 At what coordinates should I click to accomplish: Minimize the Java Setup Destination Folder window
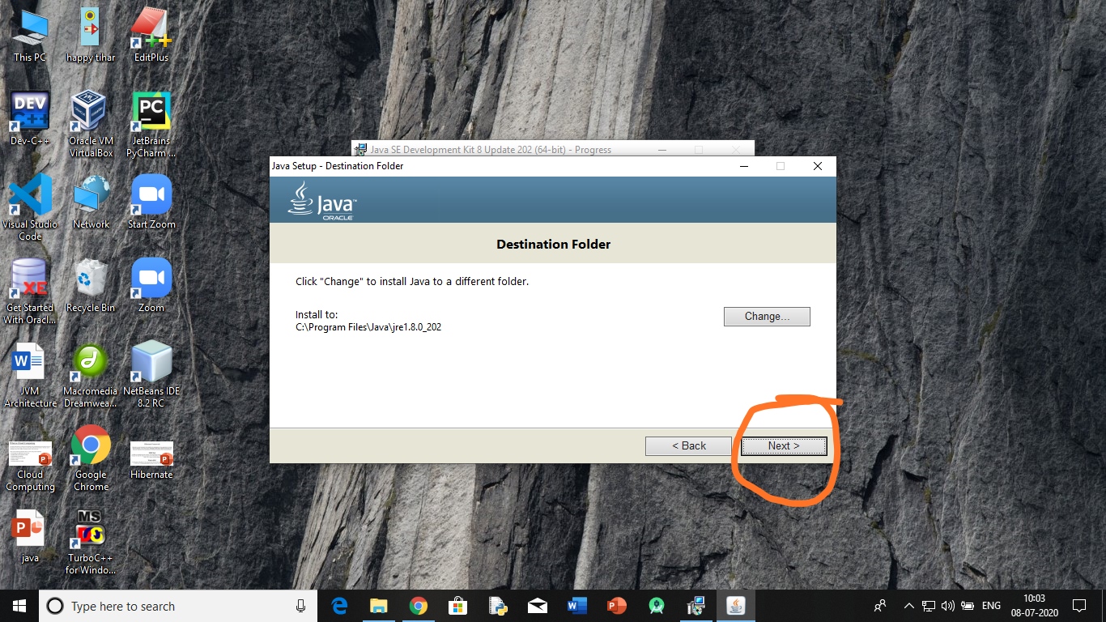(744, 166)
